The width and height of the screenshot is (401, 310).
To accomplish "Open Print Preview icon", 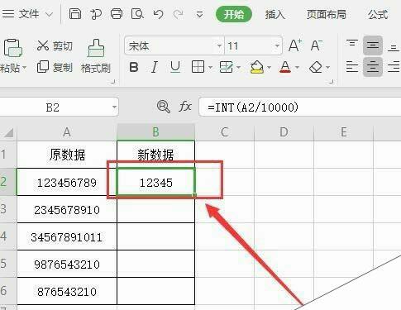I will (137, 14).
